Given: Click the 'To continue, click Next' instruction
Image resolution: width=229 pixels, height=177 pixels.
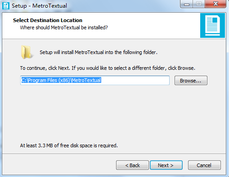Looking at the screenshot, I should 108,68.
